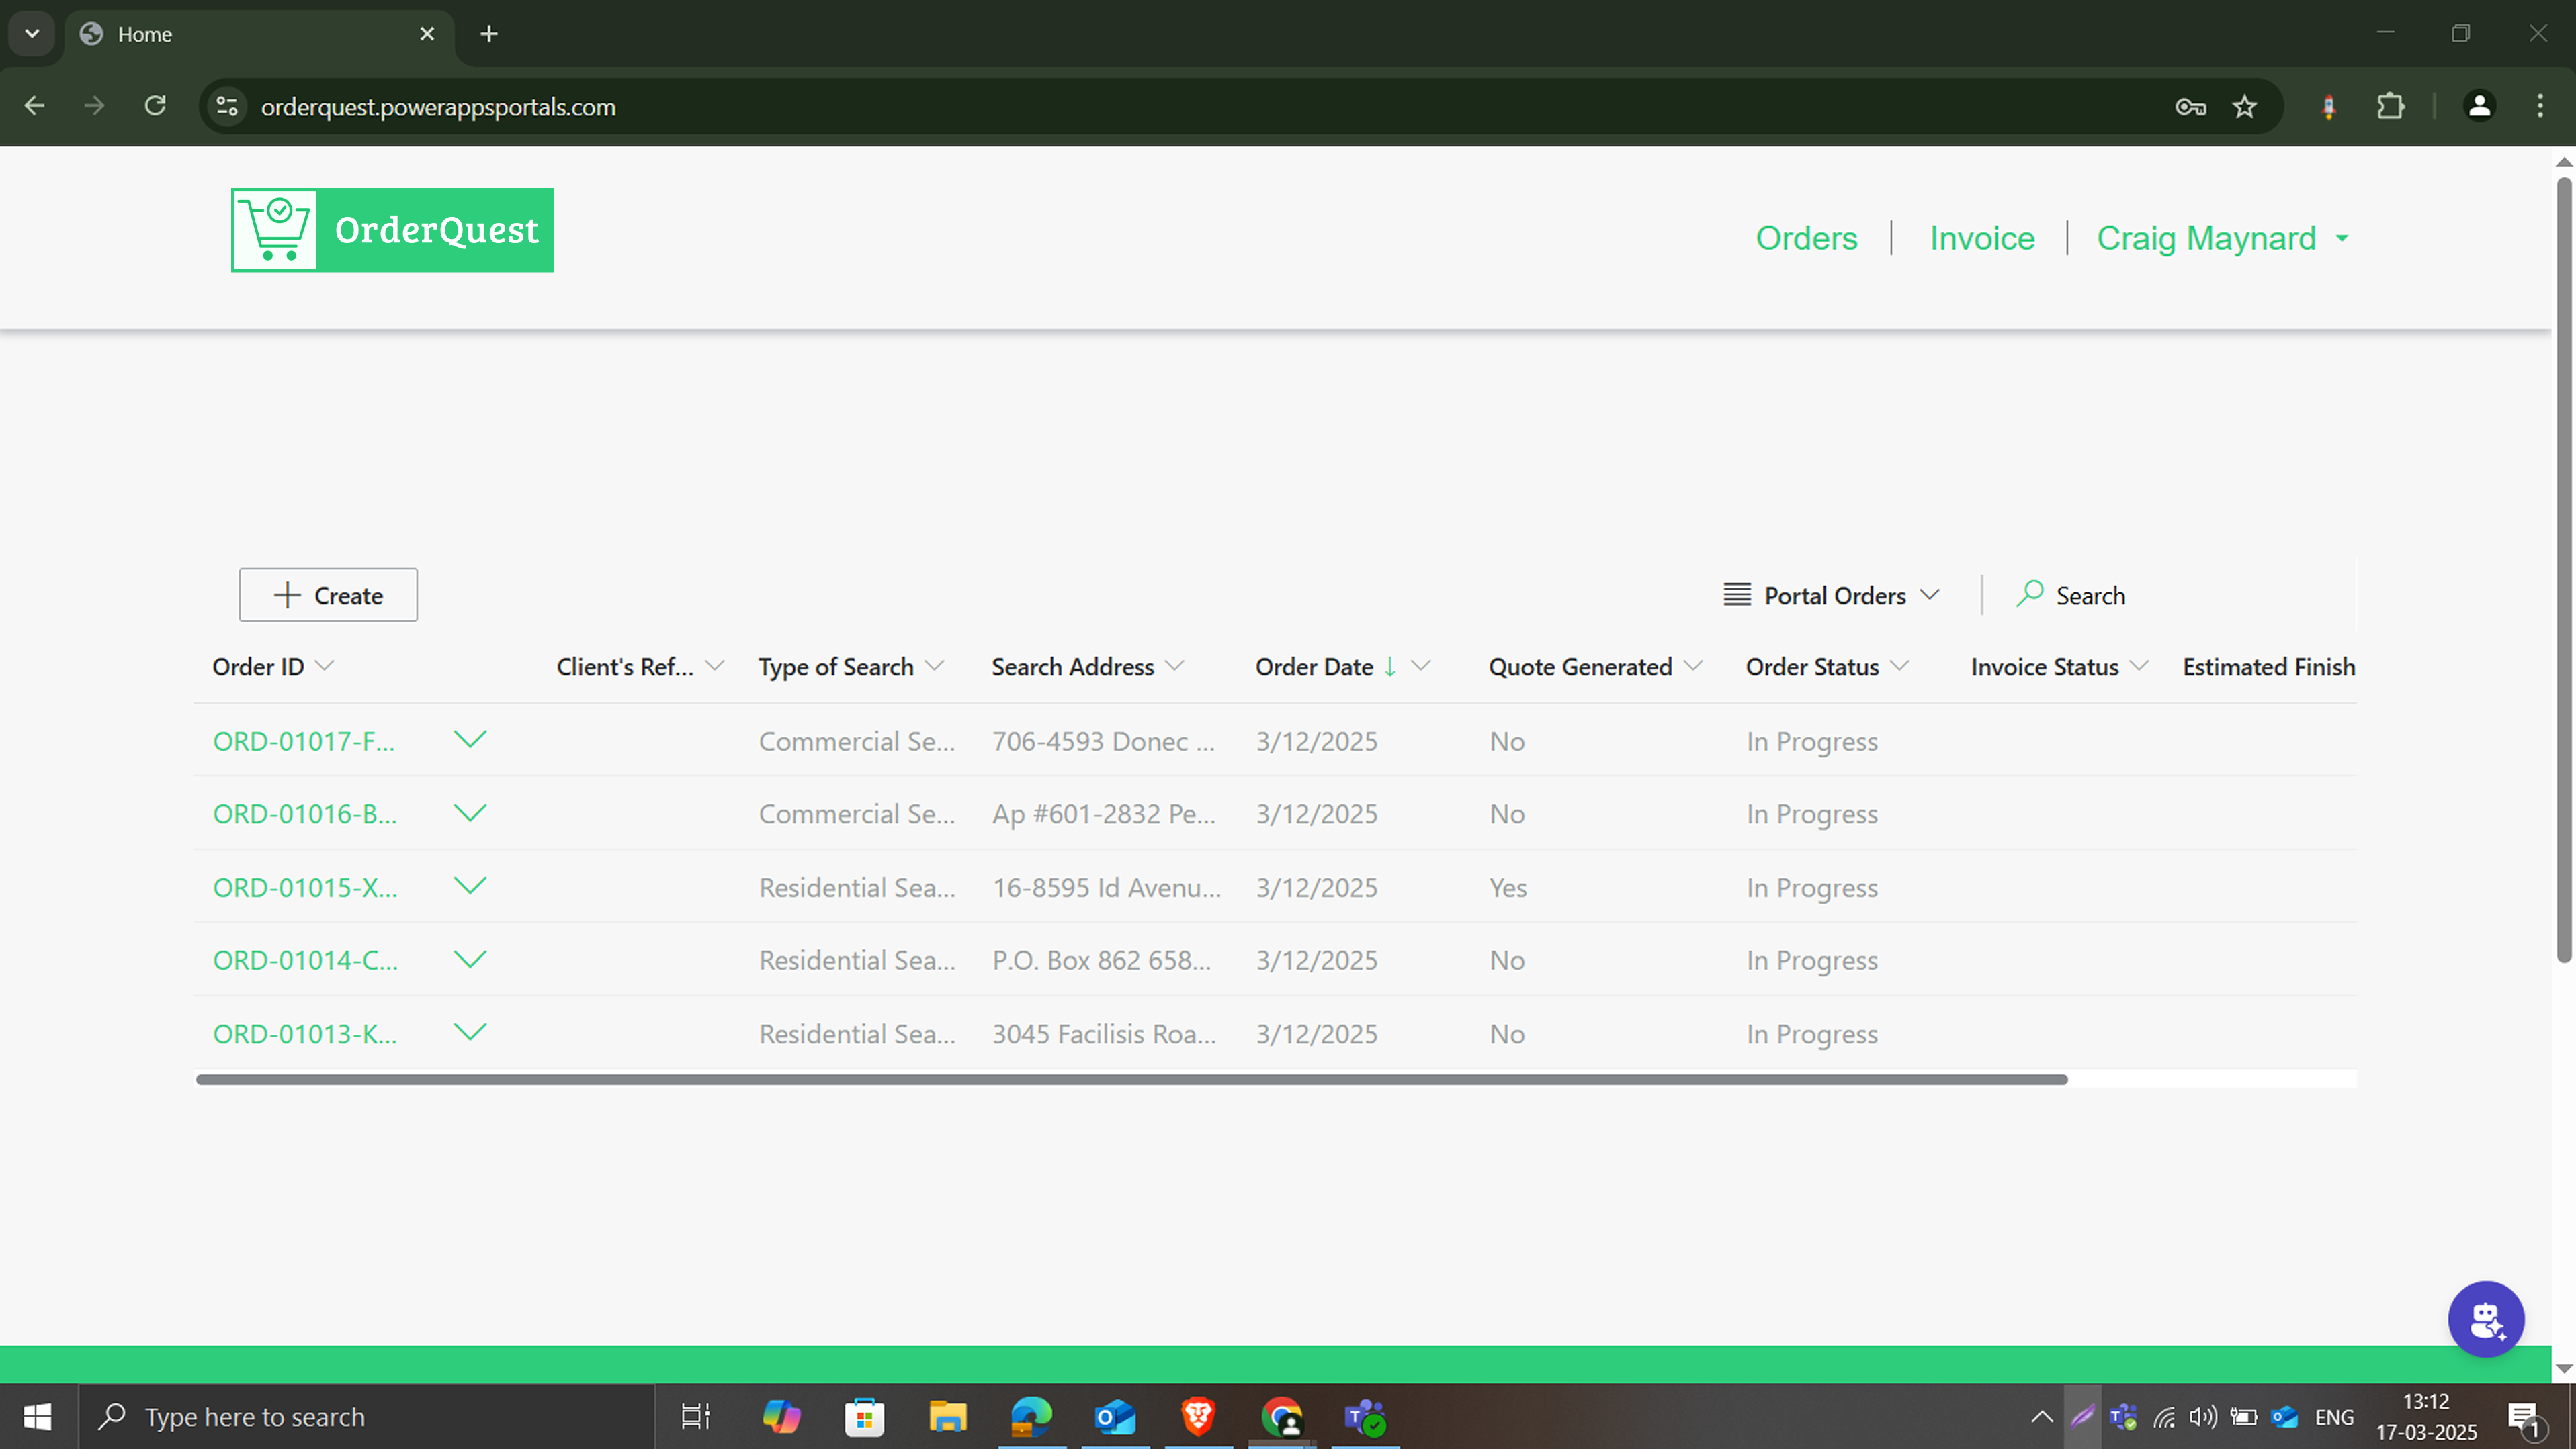
Task: Open Invoice Status column chevron
Action: tap(2139, 667)
